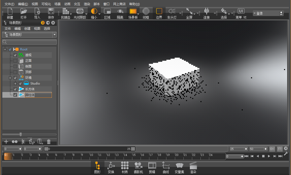This screenshot has height=175, width=291.
Task: Open the 渲染 menu in menu bar
Action: (x=87, y=4)
